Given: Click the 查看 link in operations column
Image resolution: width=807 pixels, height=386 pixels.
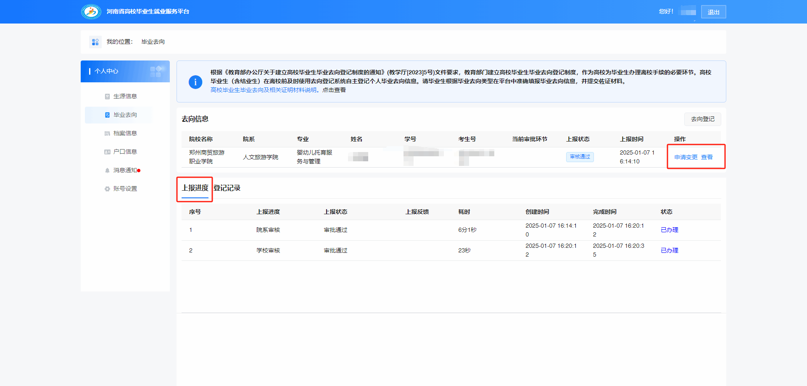Looking at the screenshot, I should (707, 157).
